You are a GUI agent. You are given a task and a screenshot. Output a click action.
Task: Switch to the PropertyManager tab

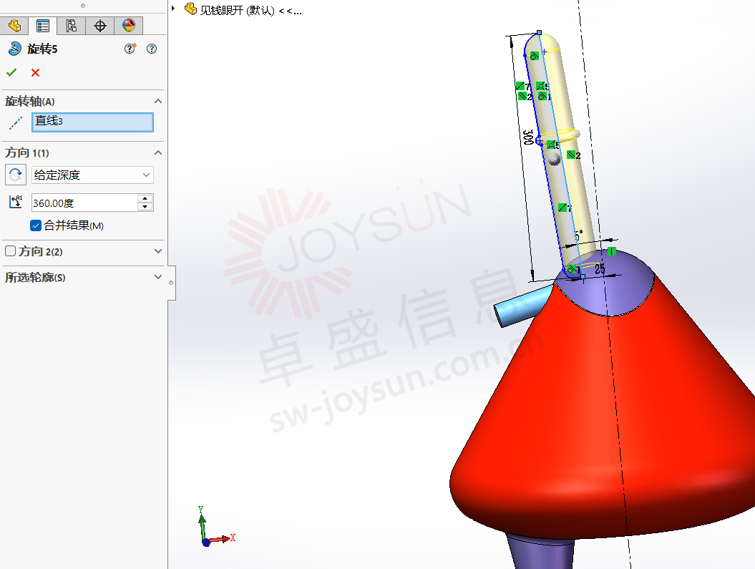point(43,26)
